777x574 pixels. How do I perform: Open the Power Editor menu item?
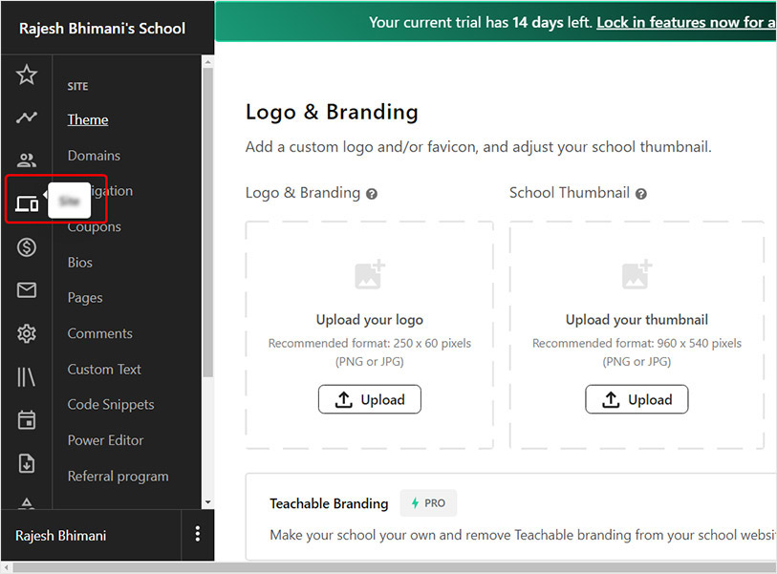point(105,440)
